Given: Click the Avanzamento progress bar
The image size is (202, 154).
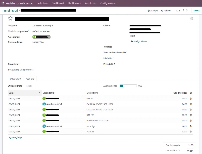Looking at the screenshot, I should 128,86.
